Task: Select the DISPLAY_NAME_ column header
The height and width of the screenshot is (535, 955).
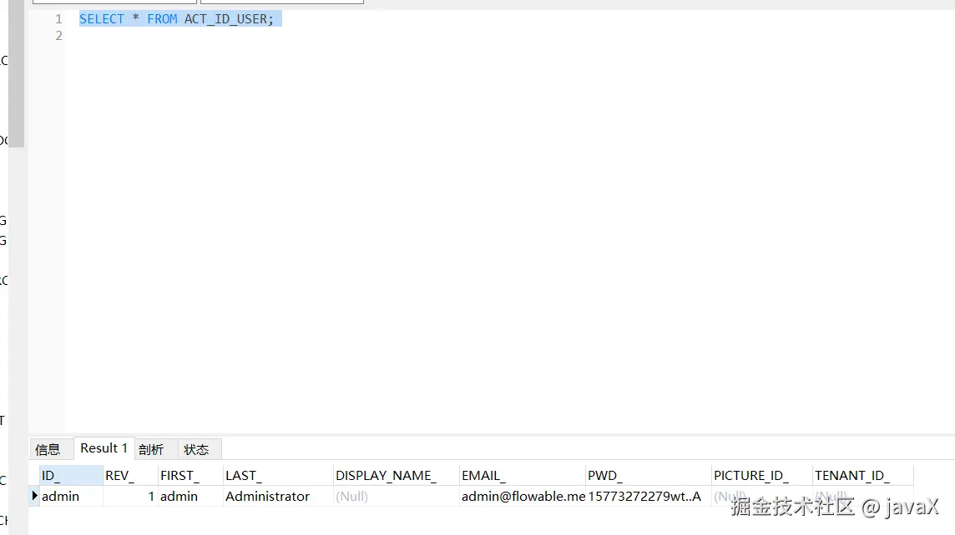Action: [x=396, y=476]
